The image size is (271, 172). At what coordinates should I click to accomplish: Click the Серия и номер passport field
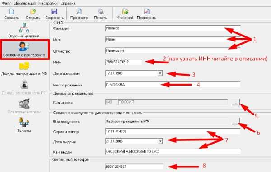click(x=173, y=131)
